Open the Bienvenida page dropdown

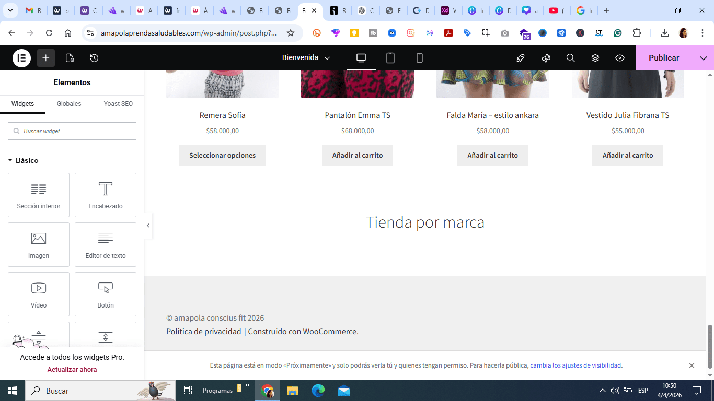(x=306, y=58)
